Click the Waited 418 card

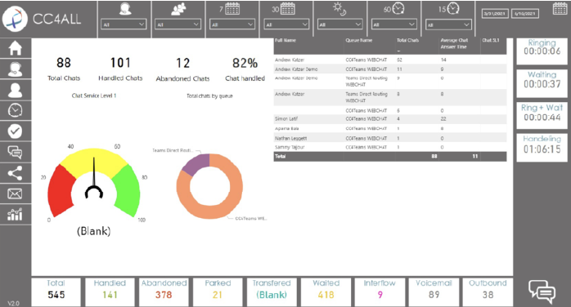point(326,292)
